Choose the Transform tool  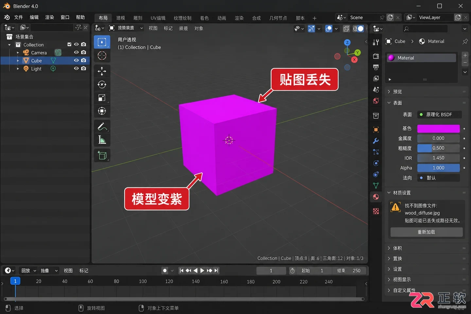click(102, 111)
